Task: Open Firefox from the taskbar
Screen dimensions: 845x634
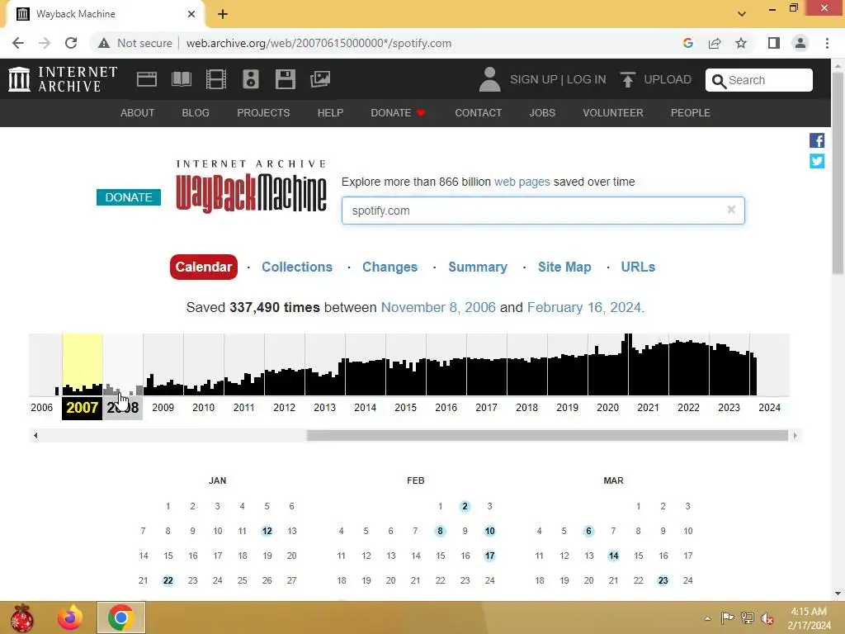Action: [x=70, y=617]
